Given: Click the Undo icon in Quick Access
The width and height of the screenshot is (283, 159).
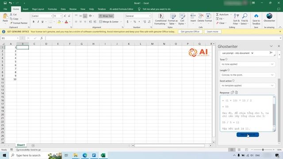Looking at the screenshot, I should pyautogui.click(x=10, y=3).
